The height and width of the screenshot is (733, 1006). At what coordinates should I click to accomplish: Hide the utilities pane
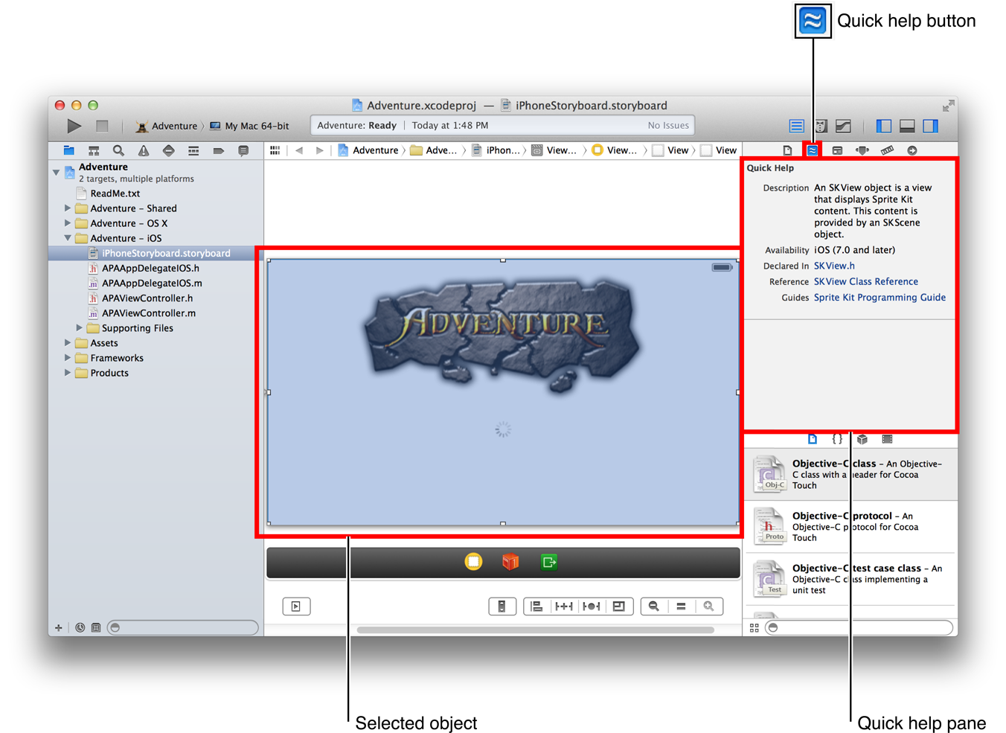coord(930,126)
